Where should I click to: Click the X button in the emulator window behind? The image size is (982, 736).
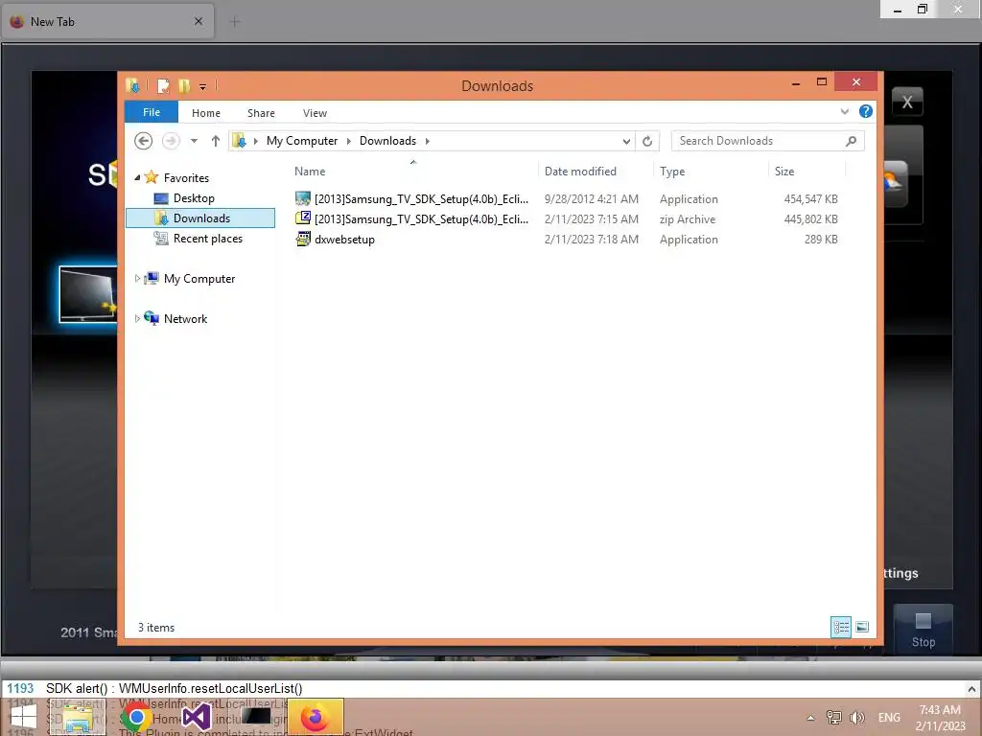pos(907,102)
